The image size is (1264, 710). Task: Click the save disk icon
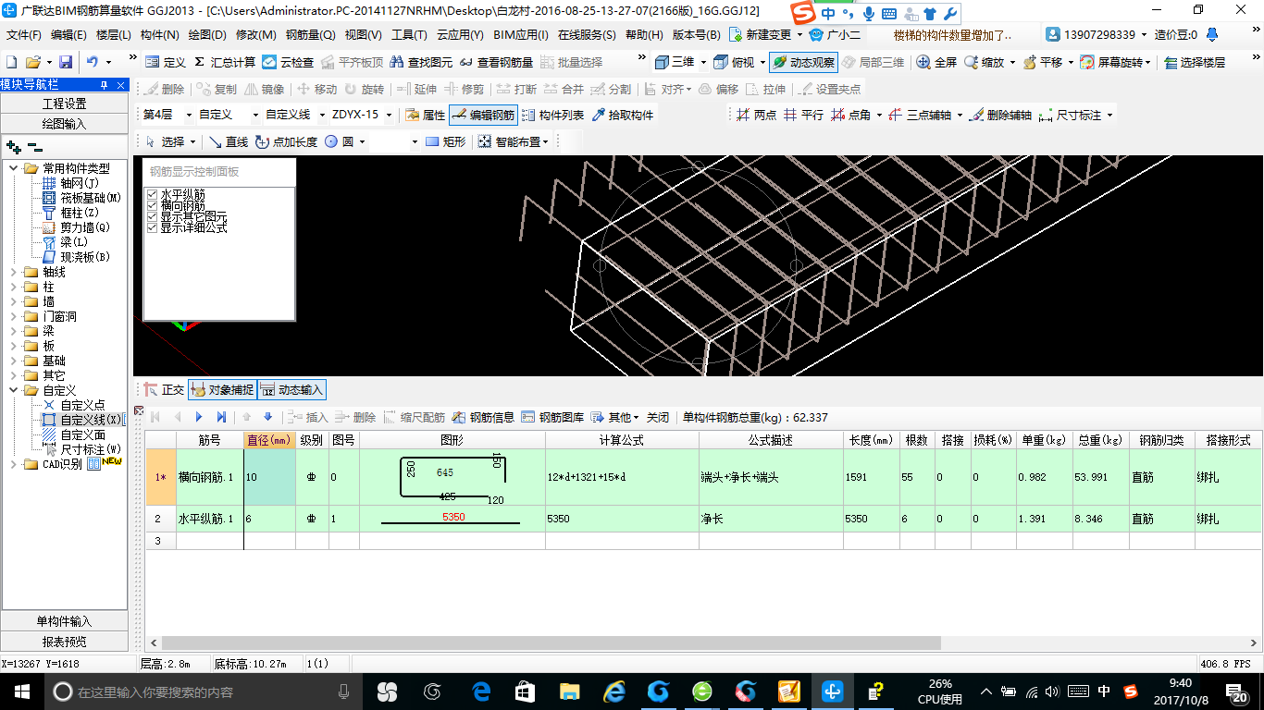pyautogui.click(x=66, y=62)
